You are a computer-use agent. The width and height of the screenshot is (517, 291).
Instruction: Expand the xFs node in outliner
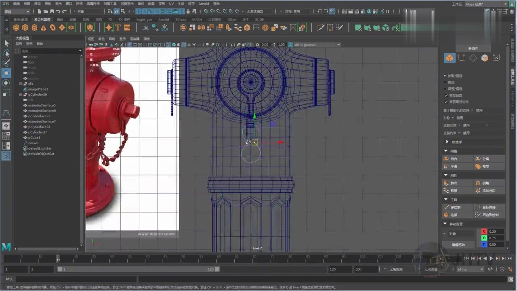click(x=21, y=84)
